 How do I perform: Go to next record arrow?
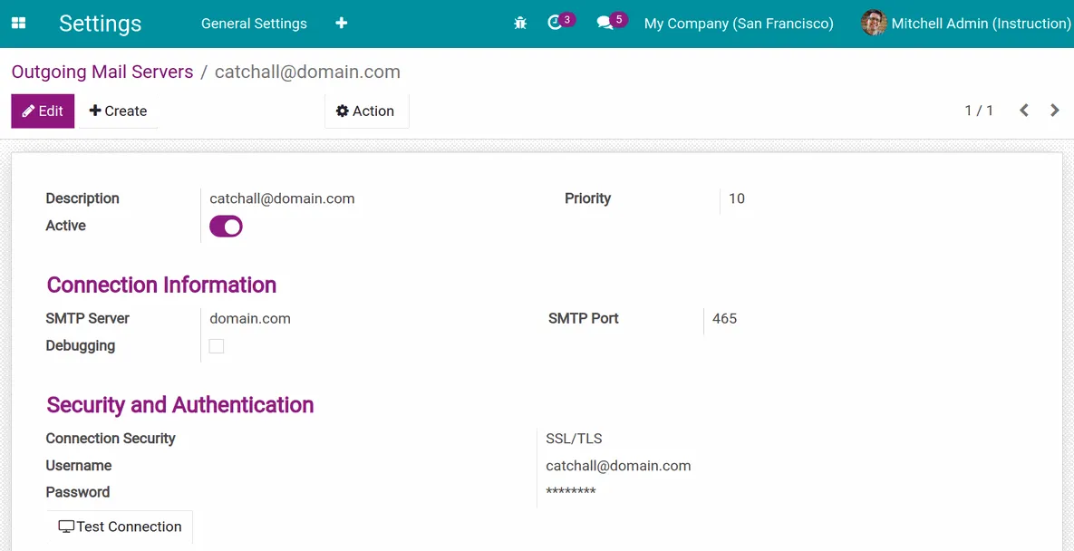[1055, 111]
